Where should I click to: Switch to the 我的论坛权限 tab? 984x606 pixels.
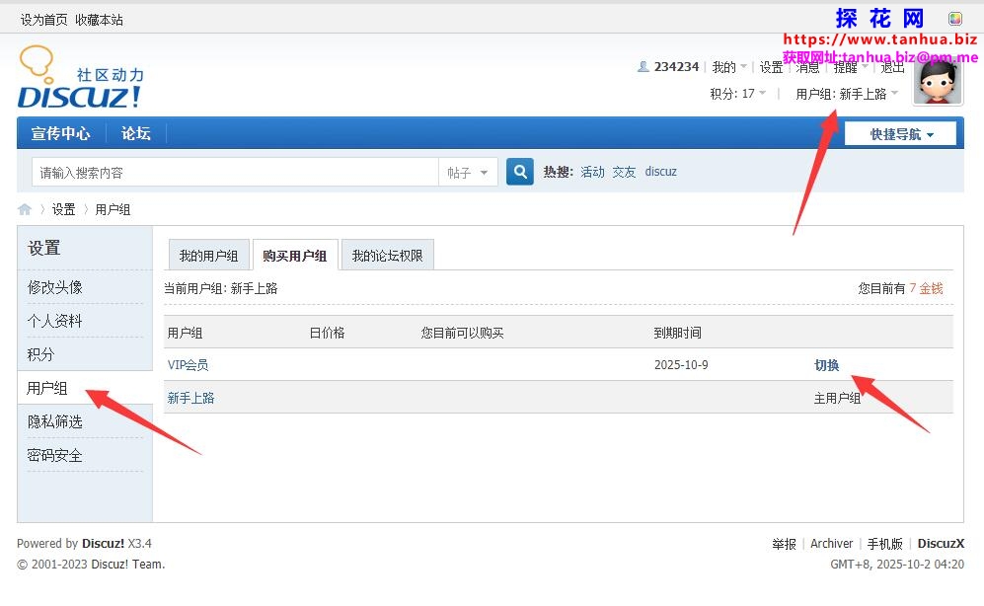tap(387, 256)
